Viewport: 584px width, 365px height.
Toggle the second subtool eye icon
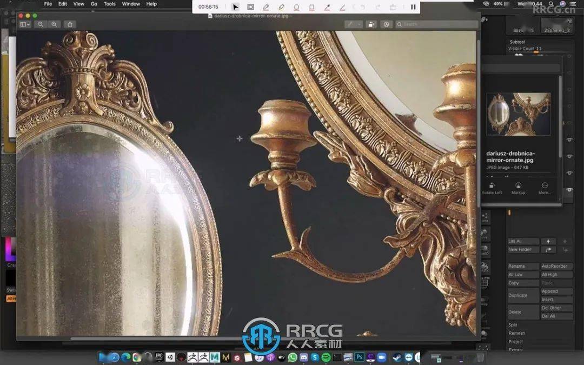tap(569, 156)
